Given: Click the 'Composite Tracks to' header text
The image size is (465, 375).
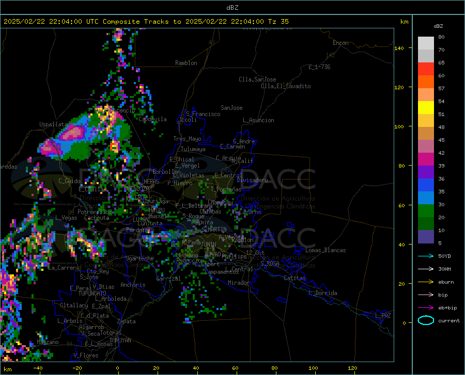Looking at the screenshot, I should click(x=142, y=22).
